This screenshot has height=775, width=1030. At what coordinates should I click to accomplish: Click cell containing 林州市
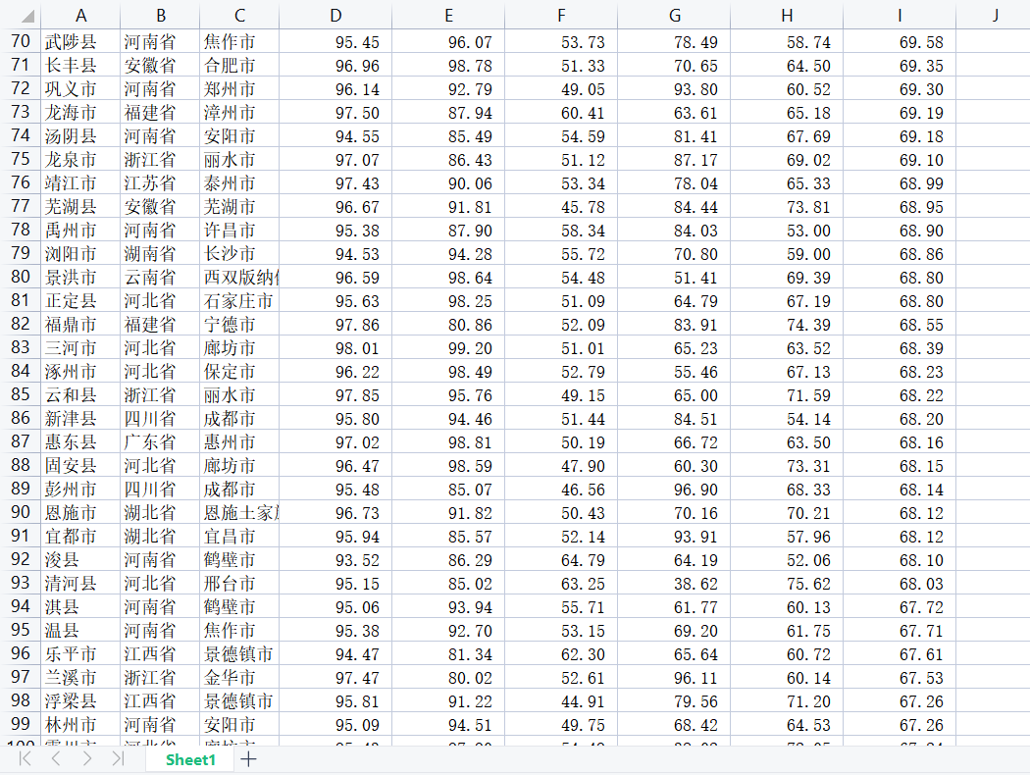(x=80, y=724)
